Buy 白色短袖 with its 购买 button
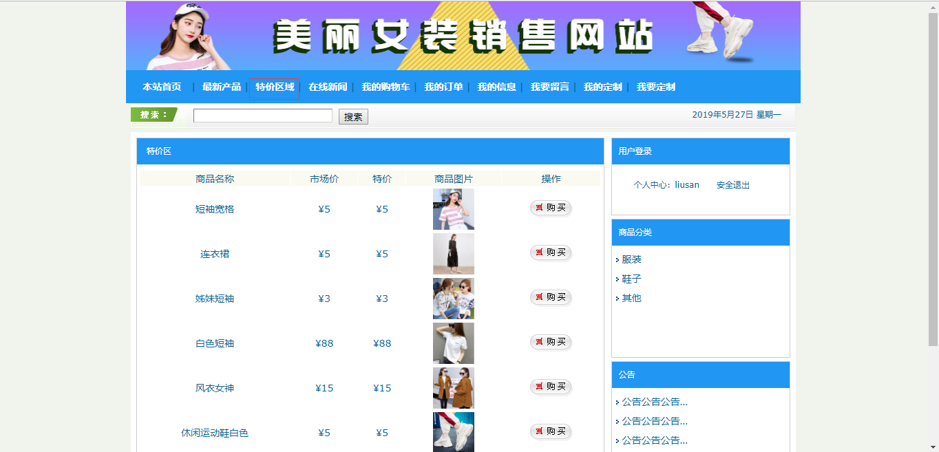The width and height of the screenshot is (939, 452). [551, 342]
